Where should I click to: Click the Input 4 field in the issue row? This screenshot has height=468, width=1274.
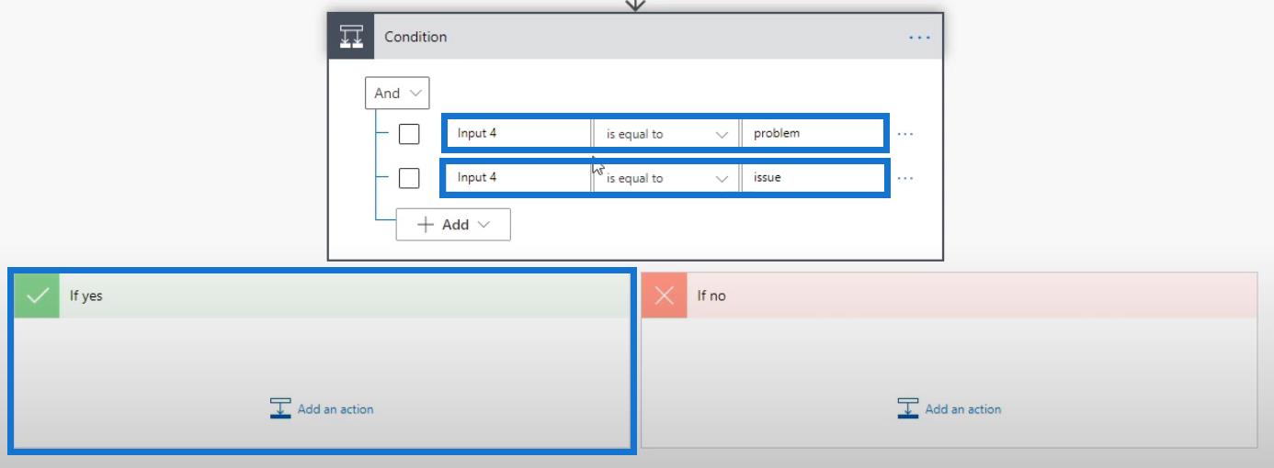[518, 177]
